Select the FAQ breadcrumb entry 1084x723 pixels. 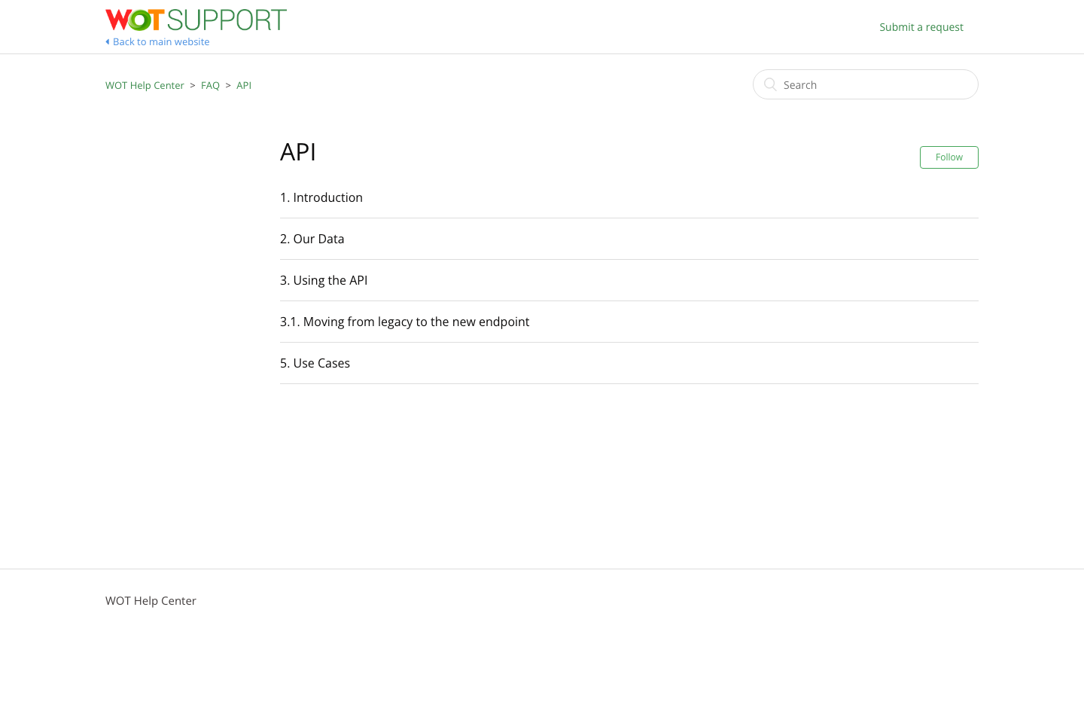(210, 85)
